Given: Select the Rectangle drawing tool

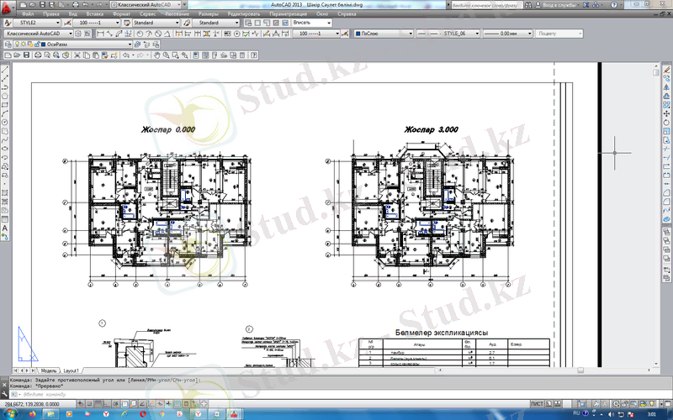Looking at the screenshot, I should tap(5, 105).
